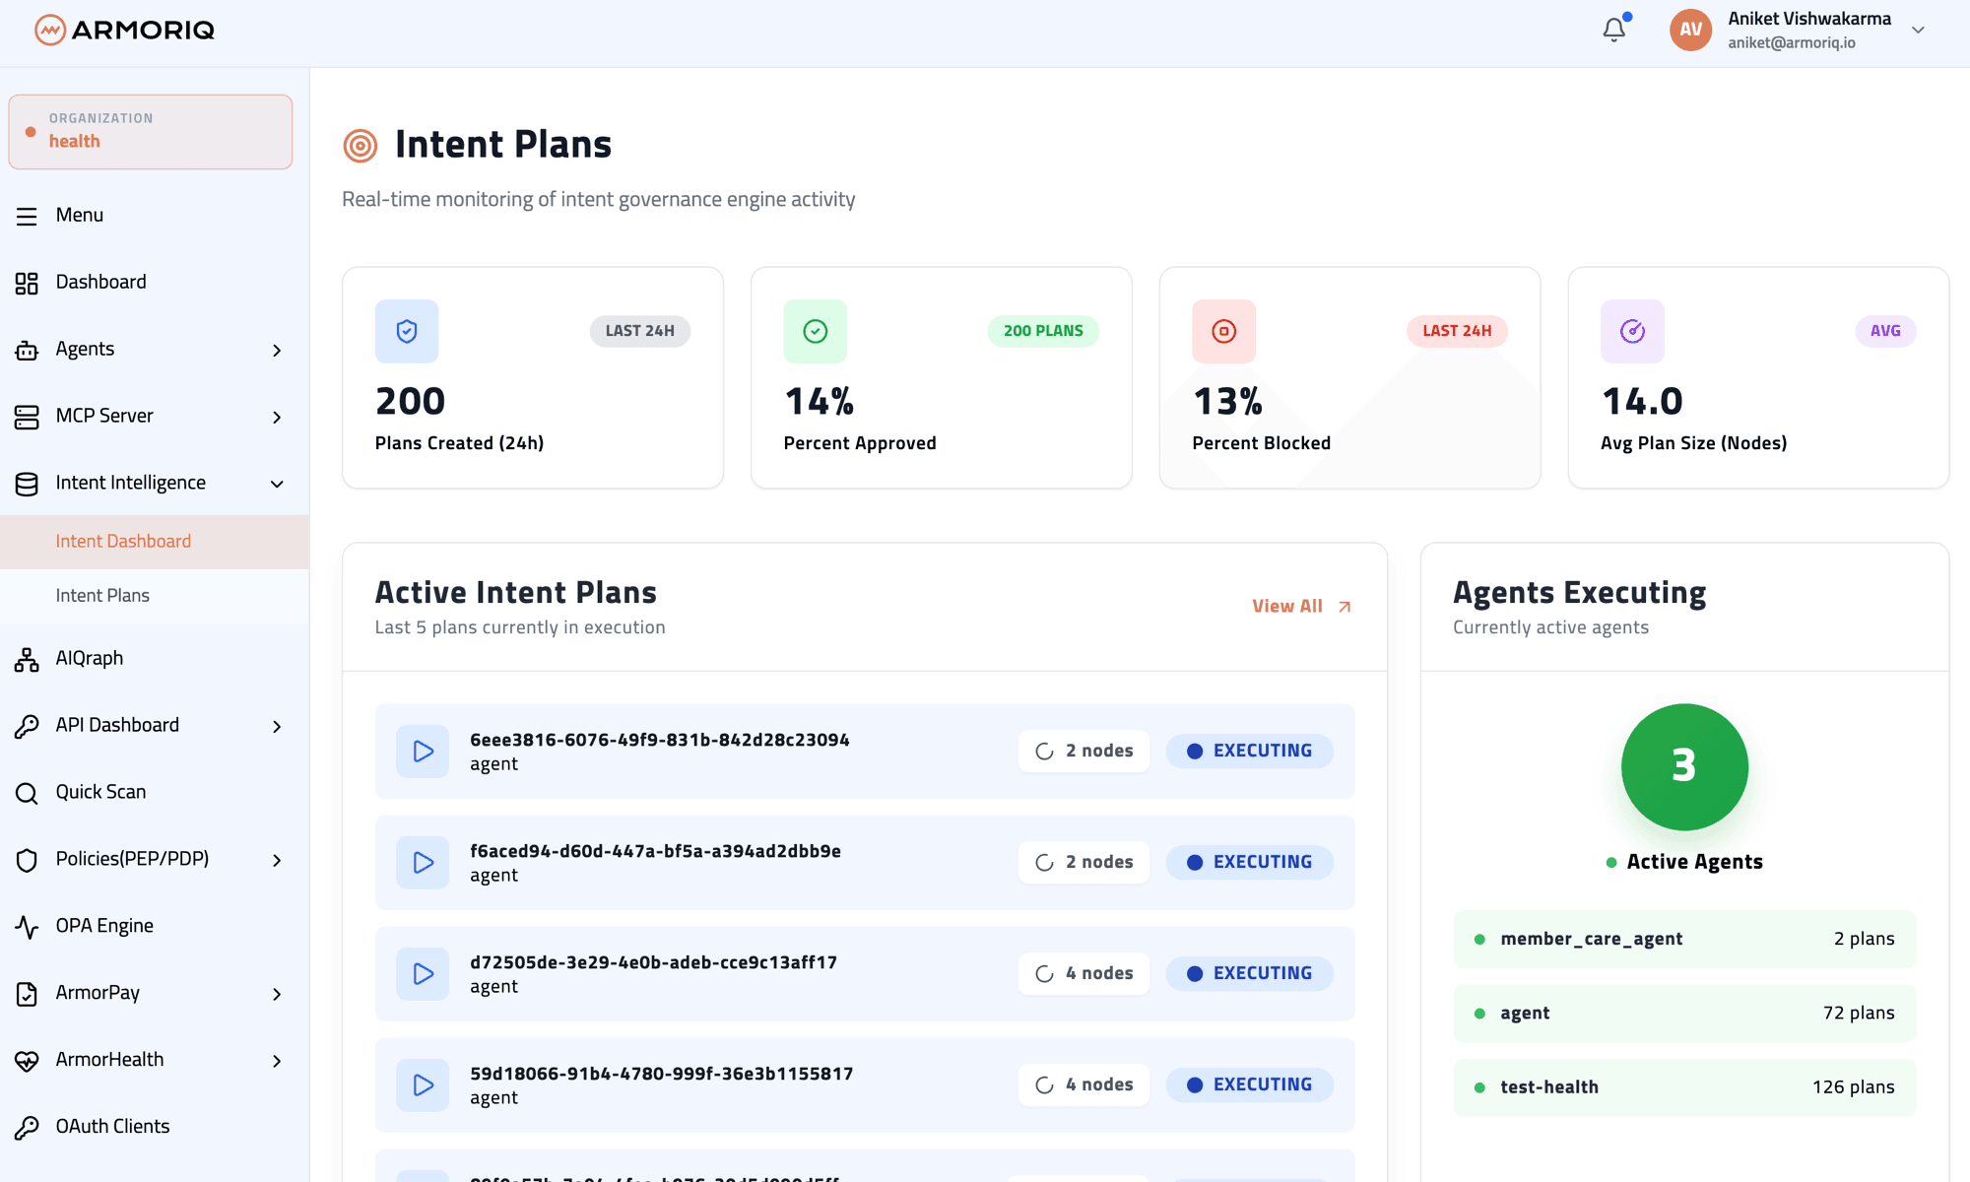Expand the Agents submenu chevron
Viewport: 1970px width, 1182px height.
[x=277, y=351]
